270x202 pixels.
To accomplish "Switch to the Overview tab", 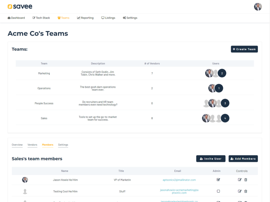I will tap(17, 145).
